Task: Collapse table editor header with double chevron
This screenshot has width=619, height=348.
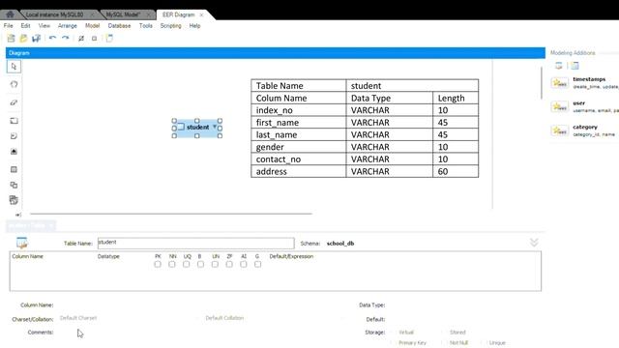Action: (x=534, y=243)
